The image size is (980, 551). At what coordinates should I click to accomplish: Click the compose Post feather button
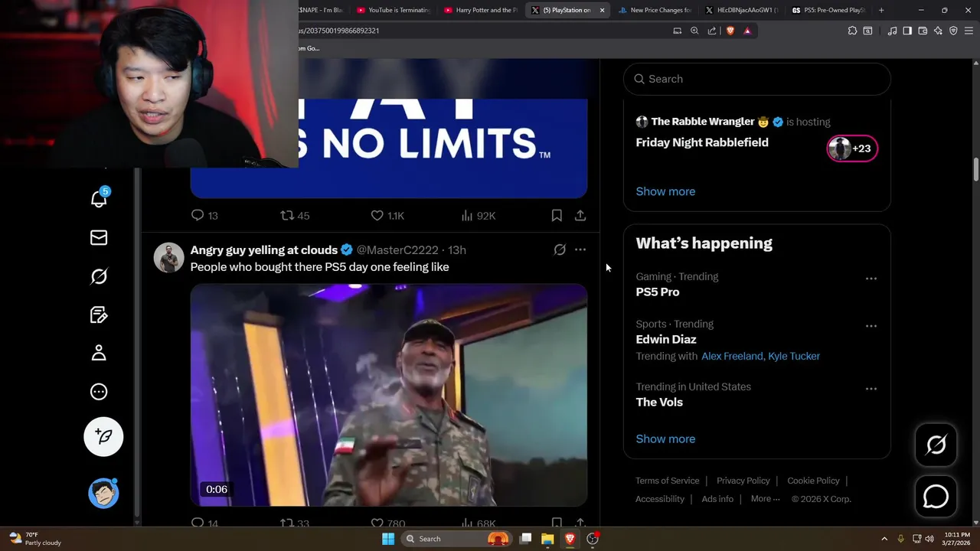tap(103, 437)
